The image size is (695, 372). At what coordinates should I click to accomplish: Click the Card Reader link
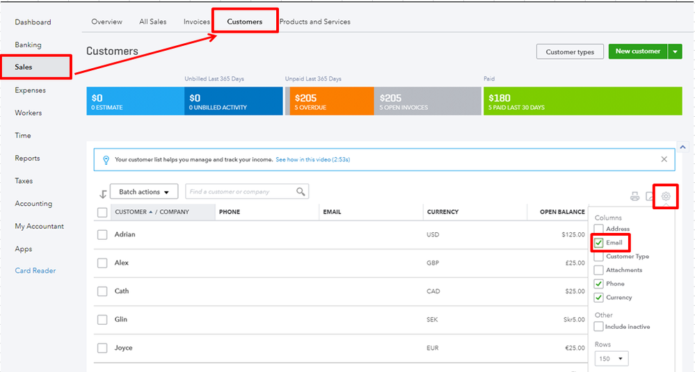click(x=35, y=270)
